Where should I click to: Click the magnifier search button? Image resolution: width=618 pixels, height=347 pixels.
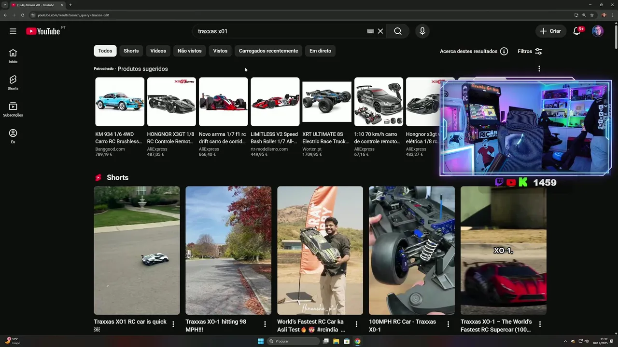click(x=398, y=31)
